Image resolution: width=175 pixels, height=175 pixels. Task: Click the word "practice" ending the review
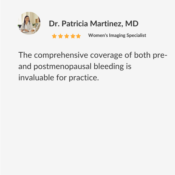click(84, 78)
